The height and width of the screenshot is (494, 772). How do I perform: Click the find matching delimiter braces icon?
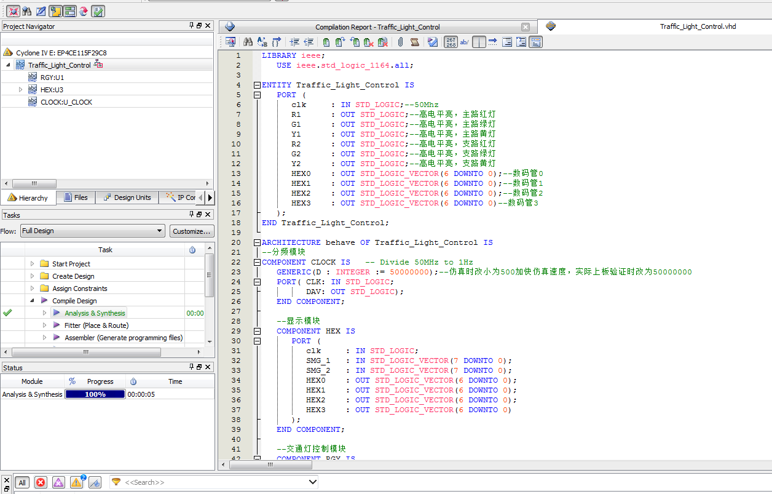277,42
